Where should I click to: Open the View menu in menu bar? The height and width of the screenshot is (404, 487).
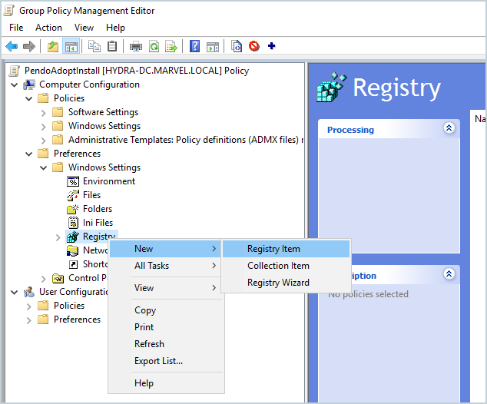[84, 28]
